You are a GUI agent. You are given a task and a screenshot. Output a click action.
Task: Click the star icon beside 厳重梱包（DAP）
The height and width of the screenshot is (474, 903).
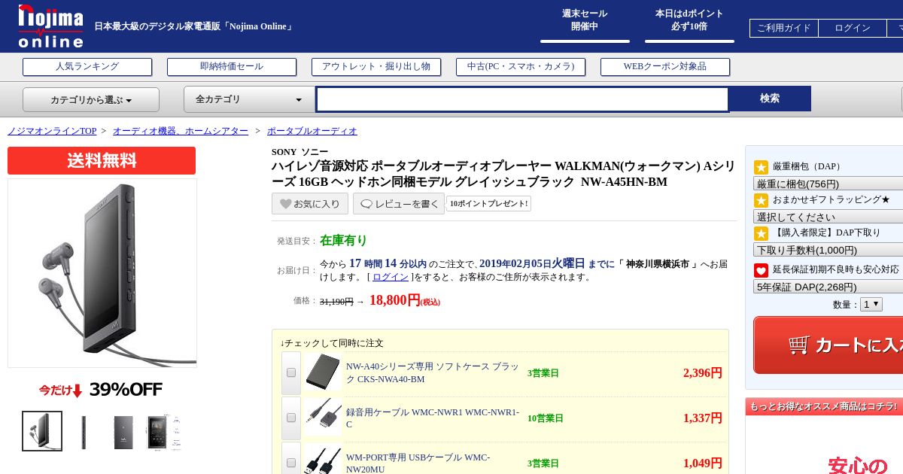coord(761,167)
